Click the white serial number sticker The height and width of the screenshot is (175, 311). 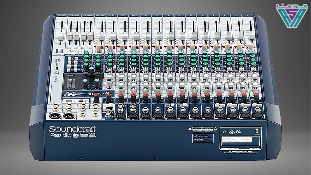pyautogui.click(x=237, y=140)
